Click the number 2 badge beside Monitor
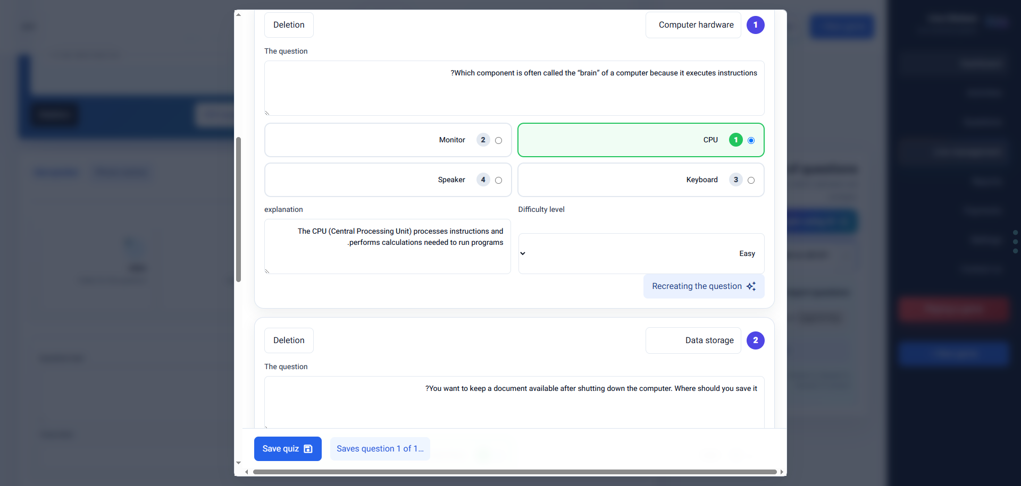Image resolution: width=1021 pixels, height=486 pixels. 483,140
